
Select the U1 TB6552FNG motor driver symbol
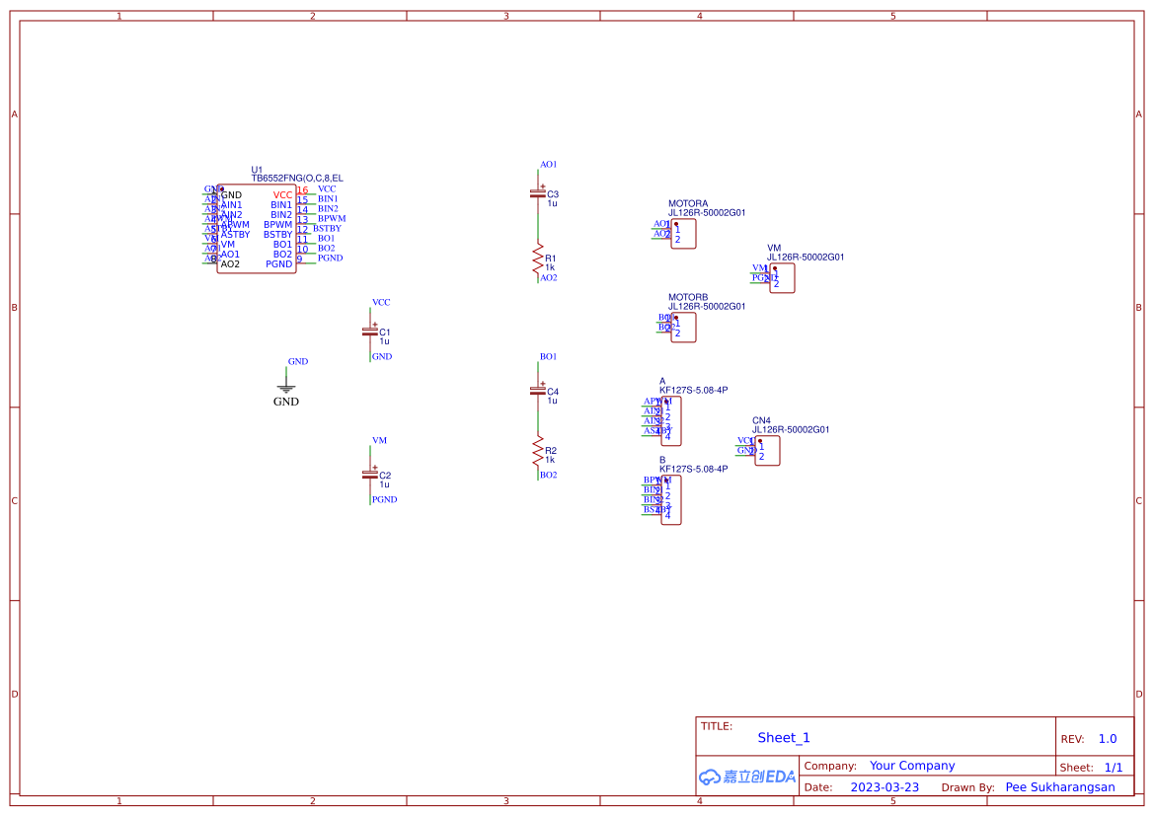255,225
